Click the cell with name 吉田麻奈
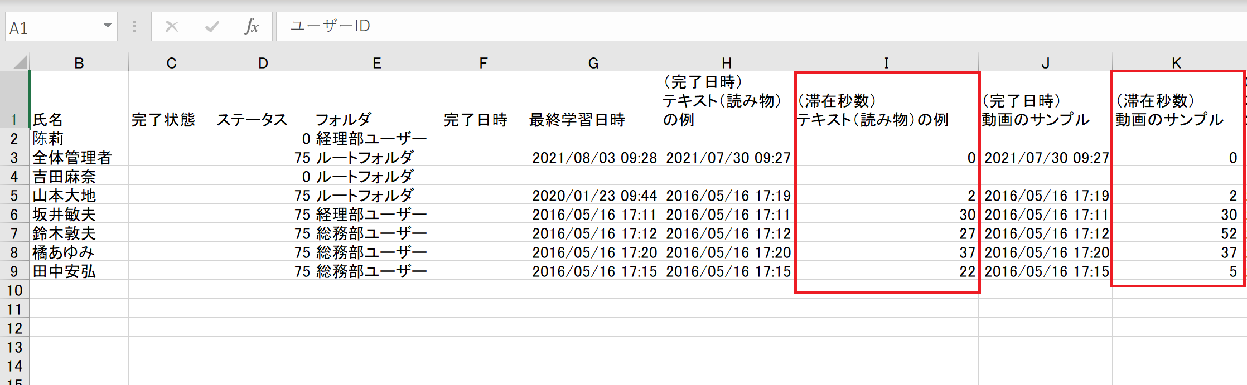Screen dimensions: 1247x385 [79, 176]
